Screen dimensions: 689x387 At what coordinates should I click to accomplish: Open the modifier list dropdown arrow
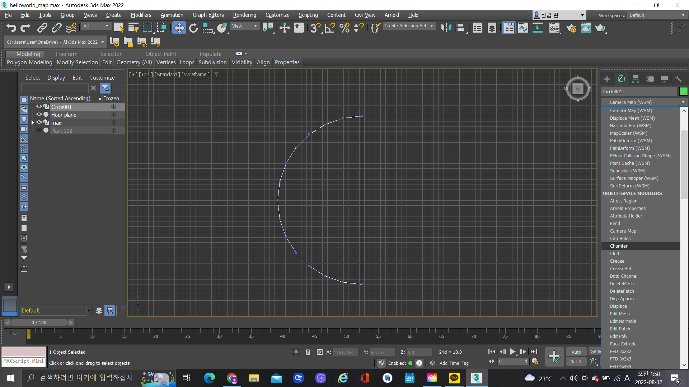pyautogui.click(x=683, y=102)
